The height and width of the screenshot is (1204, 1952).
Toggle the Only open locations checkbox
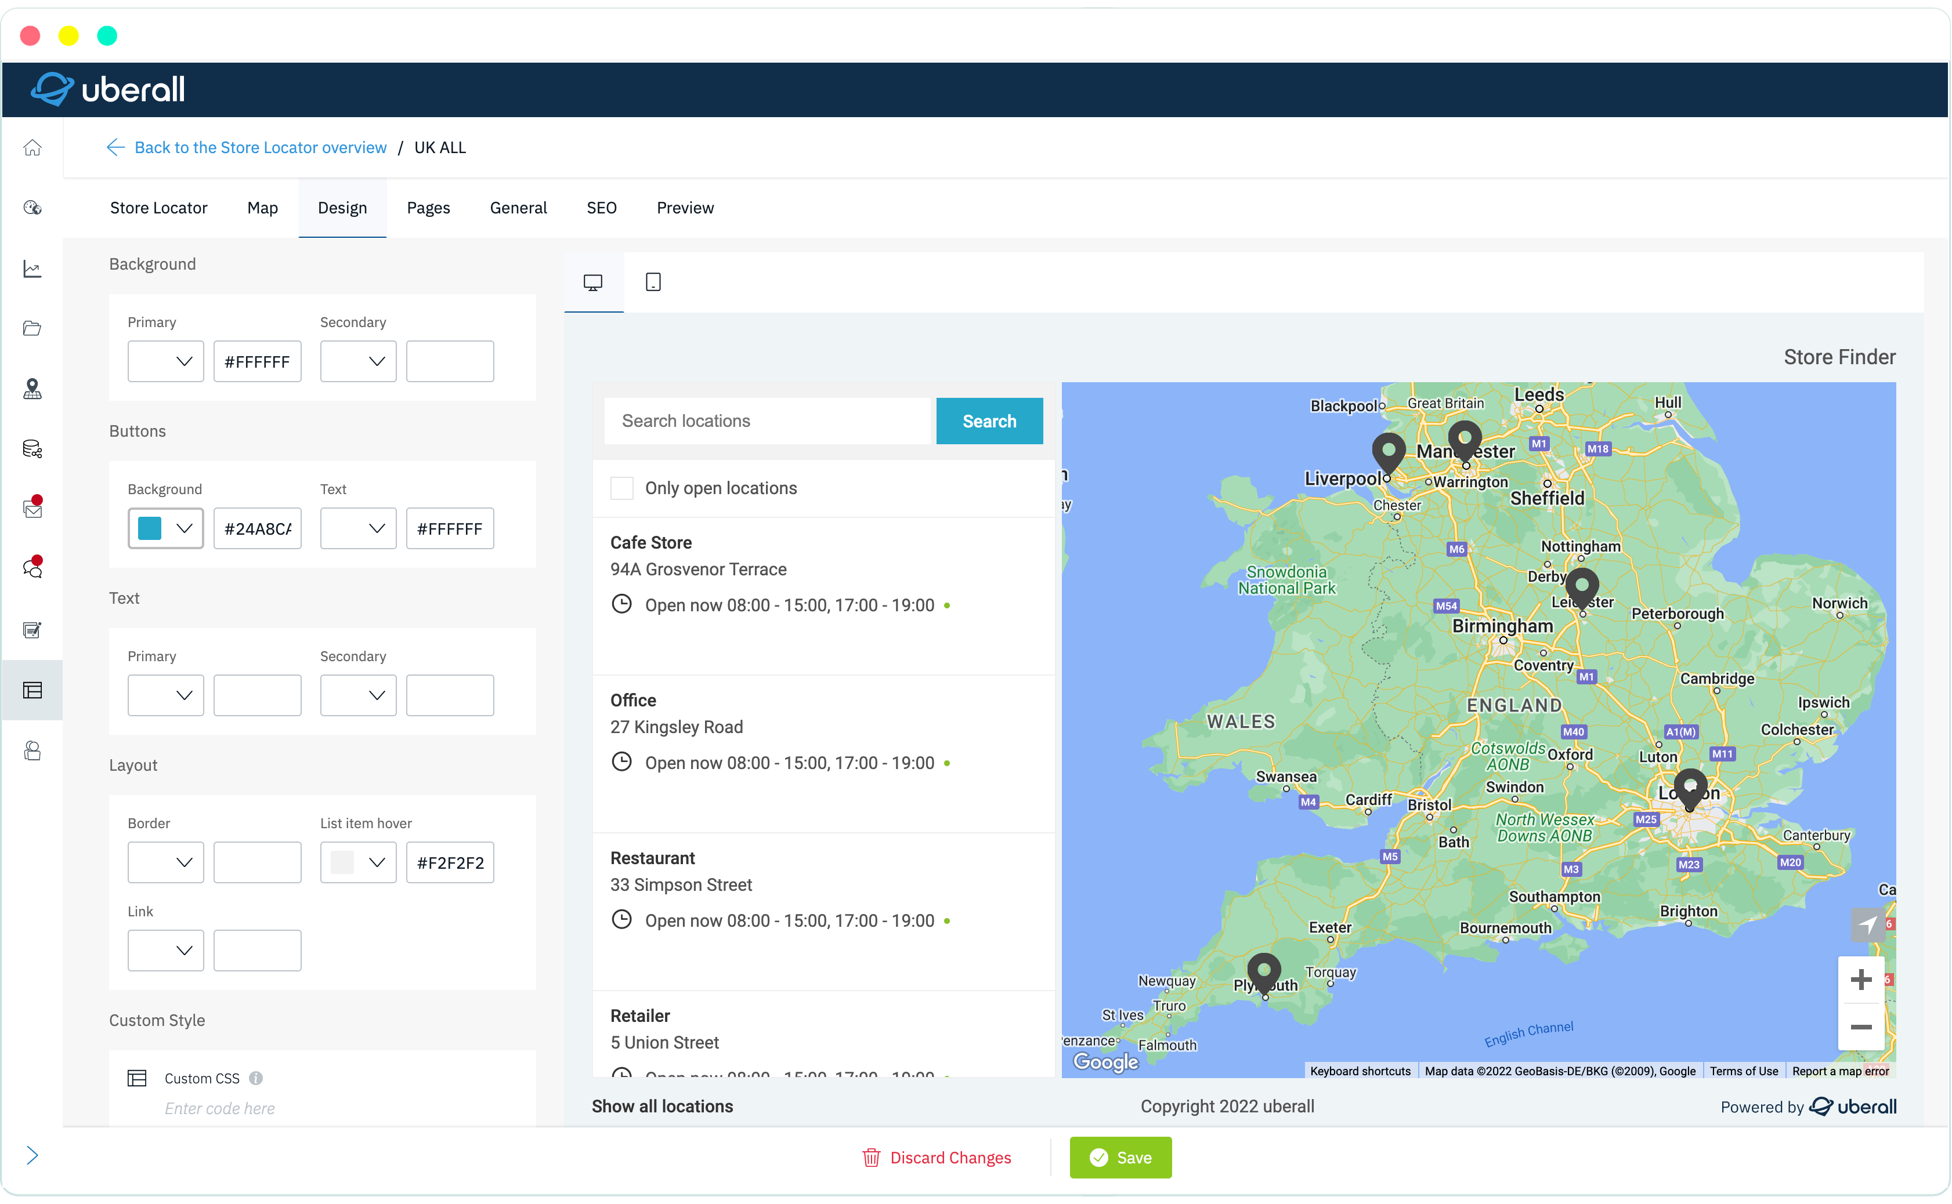pos(622,487)
